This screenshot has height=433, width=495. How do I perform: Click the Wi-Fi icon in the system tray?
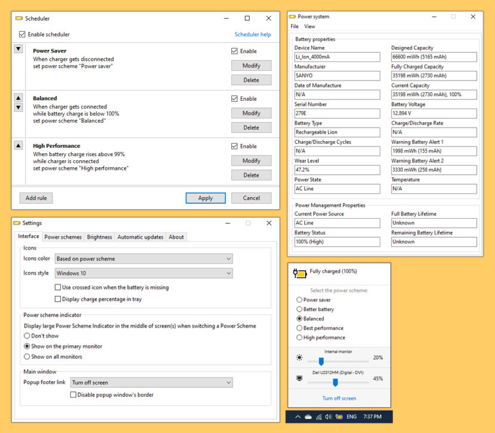coord(318,416)
